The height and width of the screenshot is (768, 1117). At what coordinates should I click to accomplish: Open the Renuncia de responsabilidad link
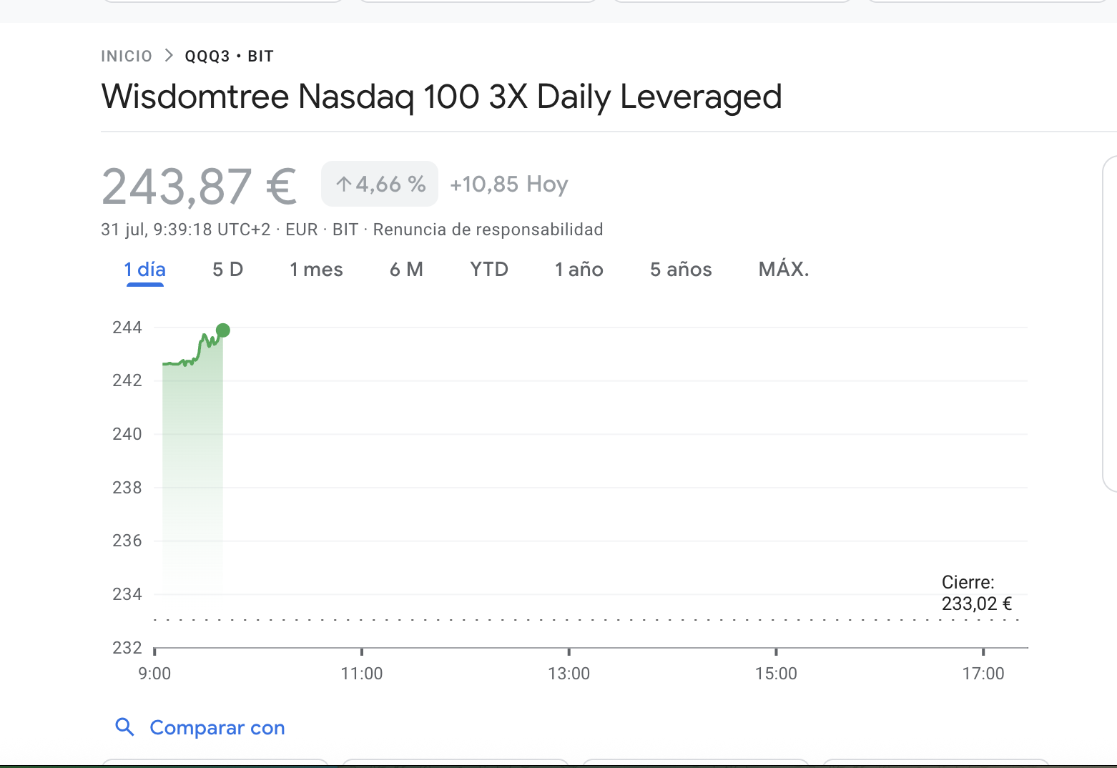pyautogui.click(x=488, y=230)
